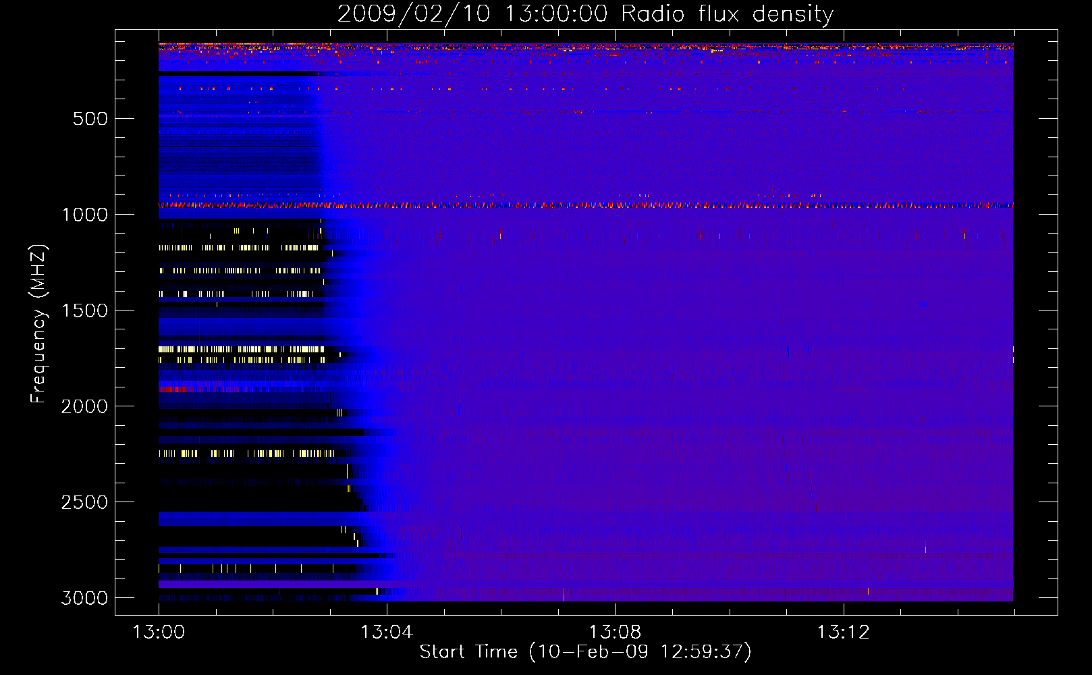Screen dimensions: 1092x675
Task: Click the '13:04' time tick label
Action: 387,632
